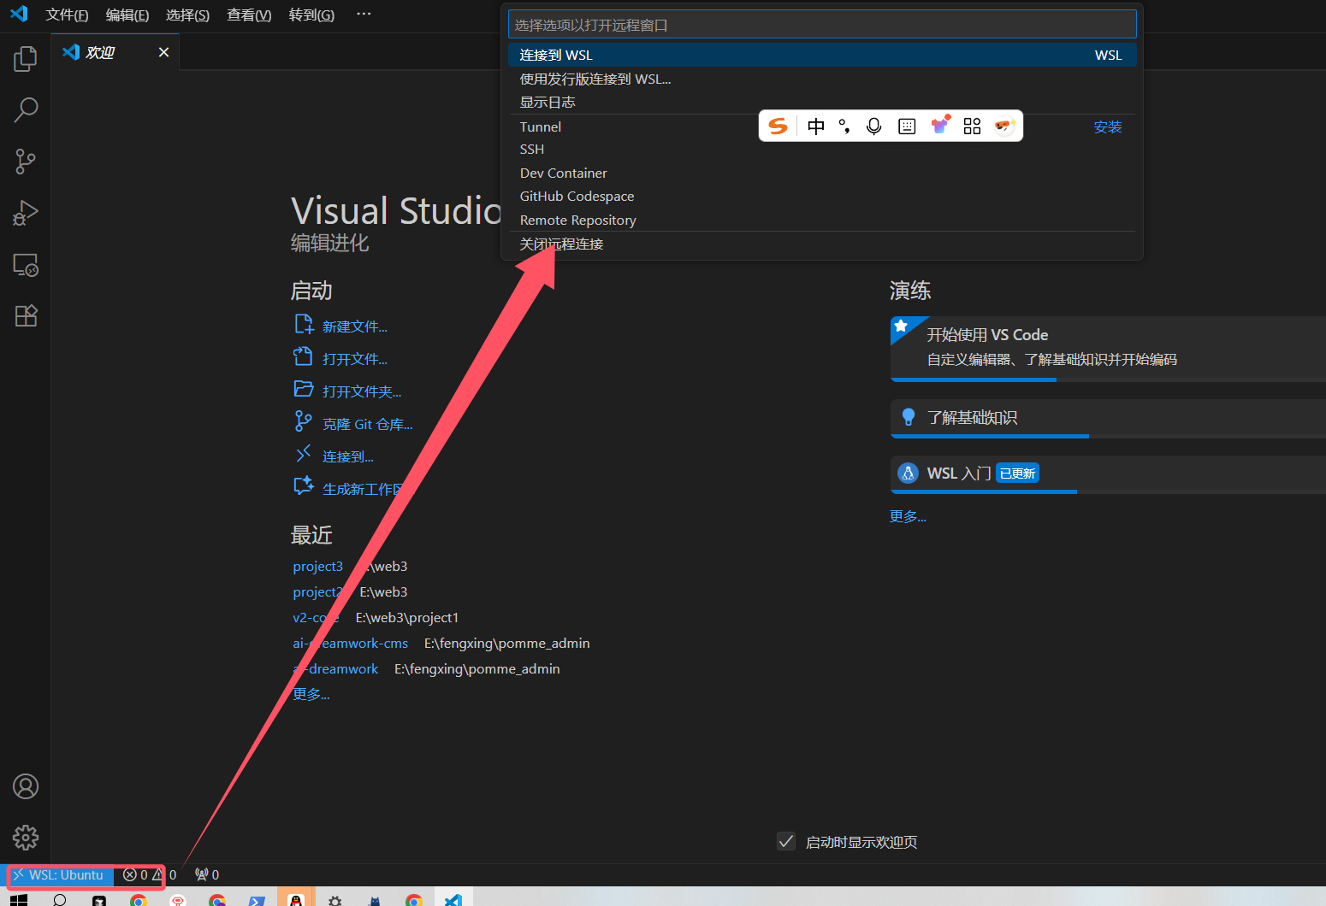The image size is (1326, 906).
Task: Click the folder icon beside 打开文件夹
Action: [304, 389]
